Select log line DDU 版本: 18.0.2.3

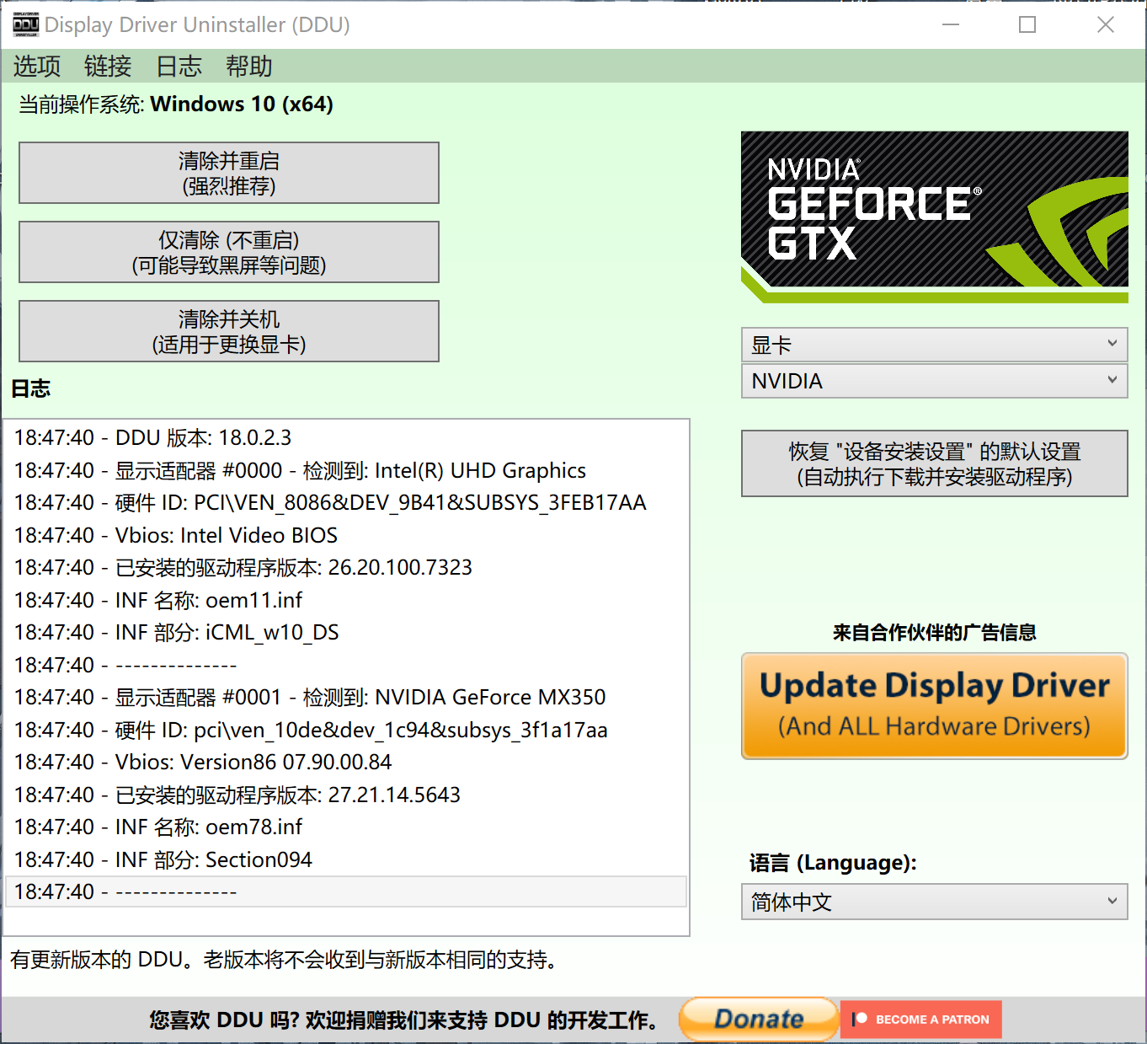pos(346,437)
